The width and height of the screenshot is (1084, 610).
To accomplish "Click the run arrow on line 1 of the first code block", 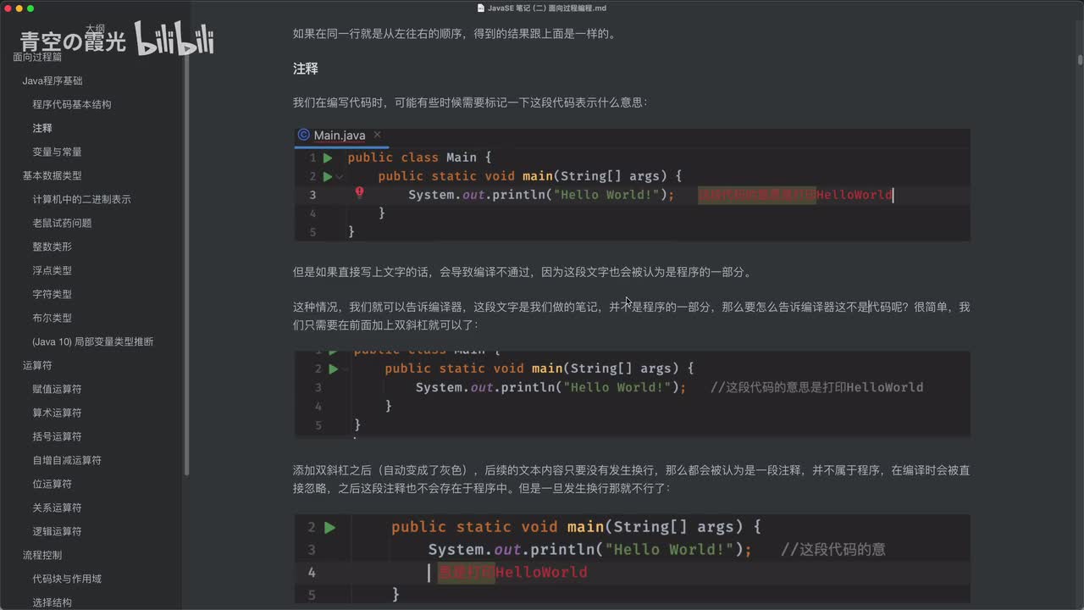I will pos(328,158).
